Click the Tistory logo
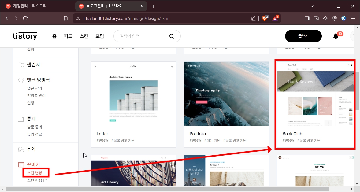This screenshot has height=192, width=360. pyautogui.click(x=24, y=36)
